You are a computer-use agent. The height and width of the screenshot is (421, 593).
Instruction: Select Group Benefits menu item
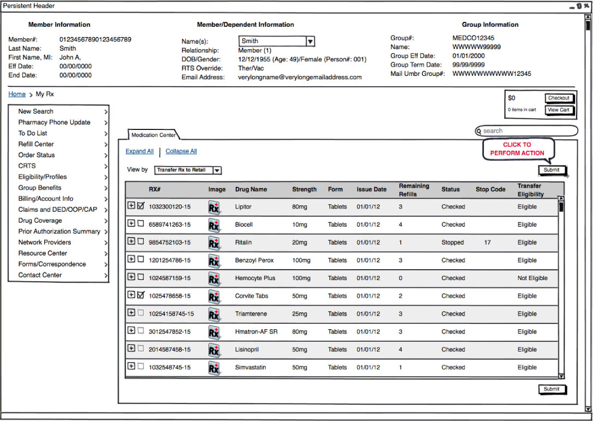[58, 188]
